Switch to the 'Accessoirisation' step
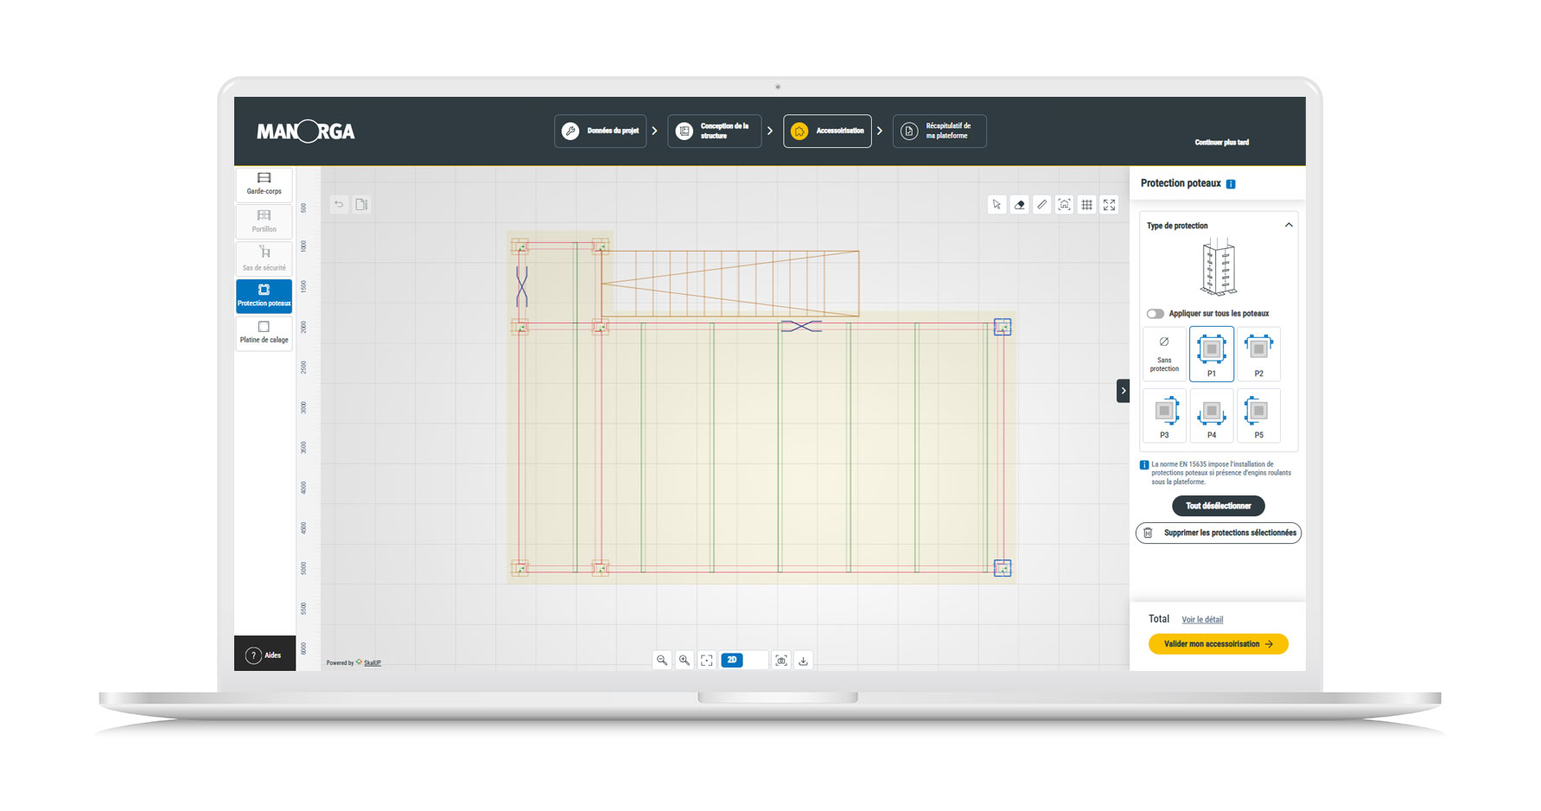 pos(826,131)
